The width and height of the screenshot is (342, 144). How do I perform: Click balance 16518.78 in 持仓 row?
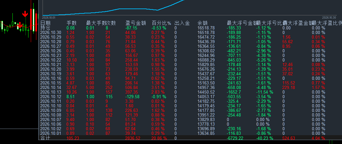pos(206,28)
